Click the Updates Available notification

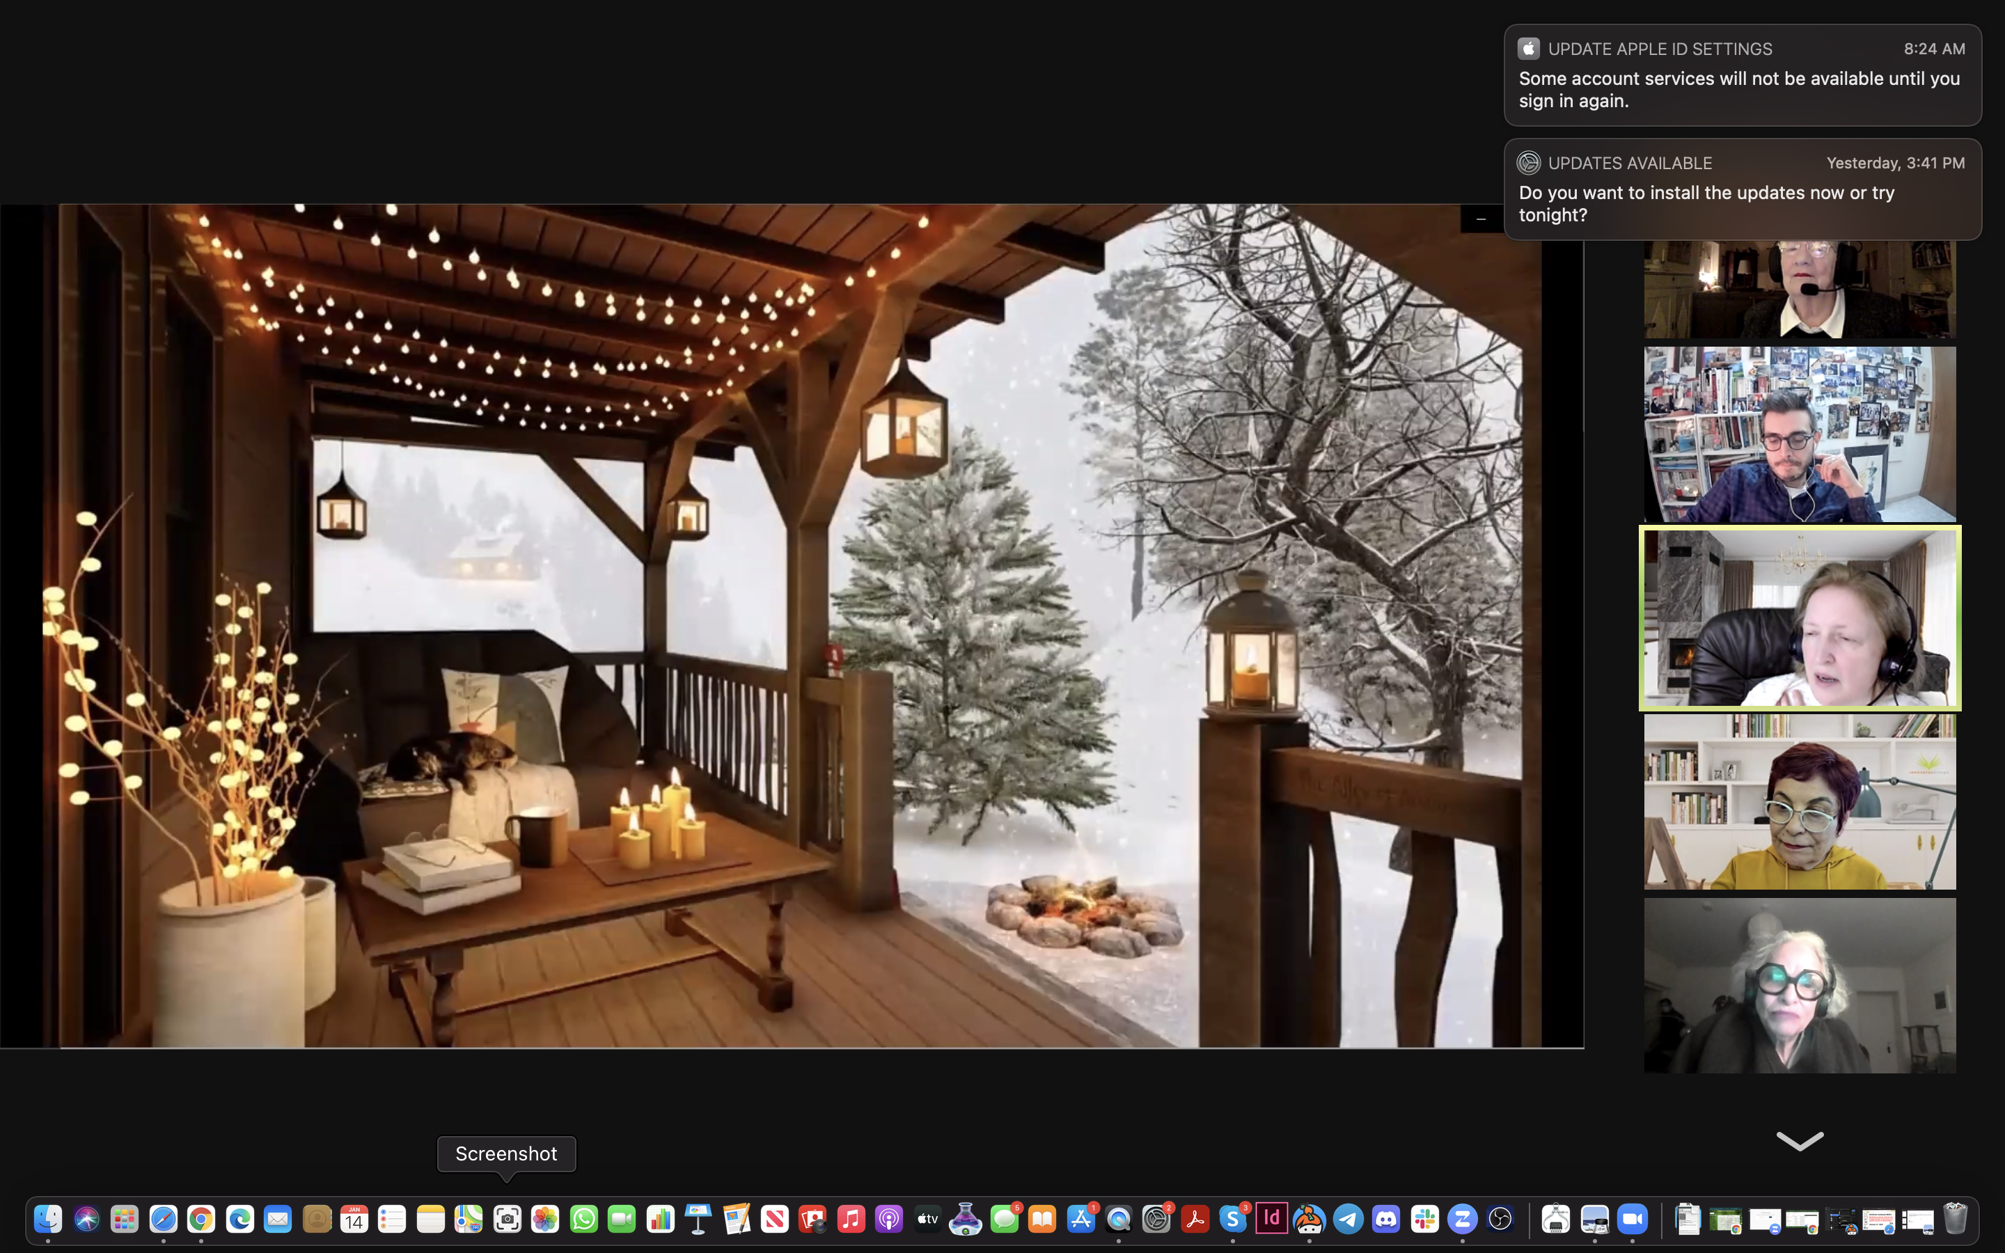pyautogui.click(x=1742, y=190)
